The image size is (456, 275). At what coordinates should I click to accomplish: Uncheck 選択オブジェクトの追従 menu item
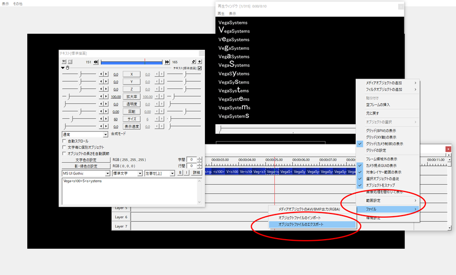click(x=388, y=179)
